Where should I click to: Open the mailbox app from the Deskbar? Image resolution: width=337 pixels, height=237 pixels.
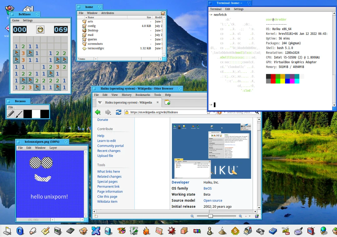[247, 231]
